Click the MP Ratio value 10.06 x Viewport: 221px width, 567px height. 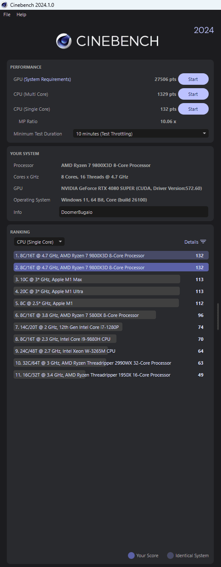[x=168, y=121]
